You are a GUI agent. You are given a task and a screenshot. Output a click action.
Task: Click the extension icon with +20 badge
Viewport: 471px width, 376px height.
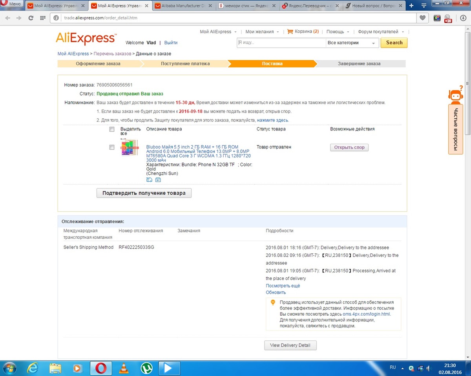(x=448, y=18)
